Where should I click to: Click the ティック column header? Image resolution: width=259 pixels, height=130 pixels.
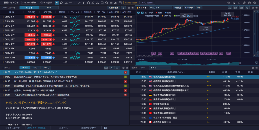(x=75, y=12)
